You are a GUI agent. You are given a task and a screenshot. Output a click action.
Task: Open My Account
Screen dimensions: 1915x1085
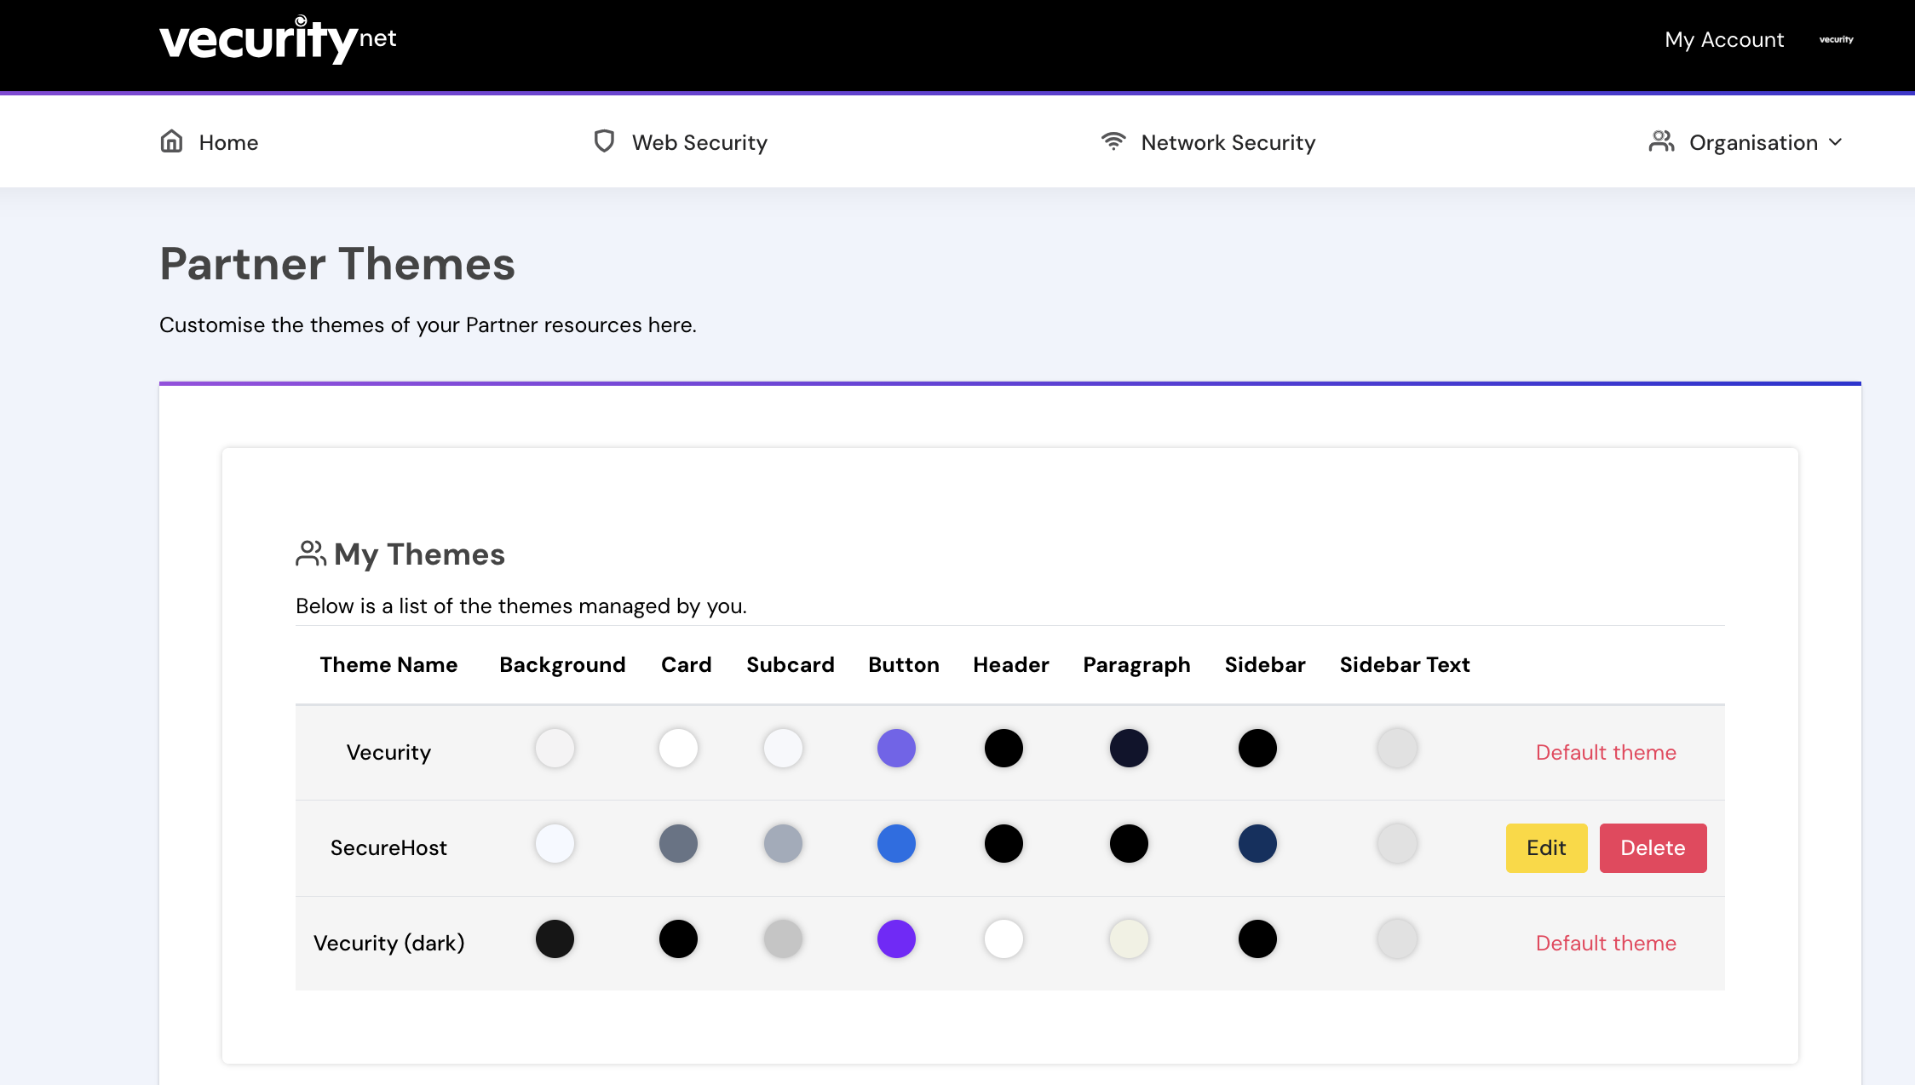click(x=1722, y=39)
